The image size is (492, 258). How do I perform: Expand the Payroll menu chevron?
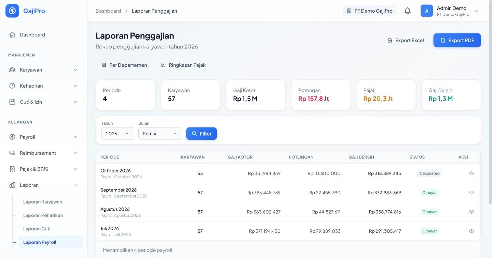coord(76,137)
